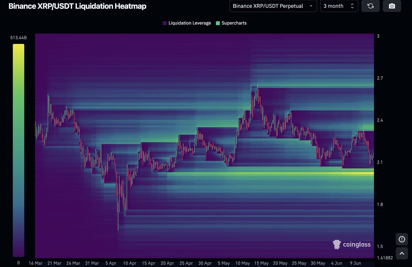Click the 3 price axis label

click(378, 36)
